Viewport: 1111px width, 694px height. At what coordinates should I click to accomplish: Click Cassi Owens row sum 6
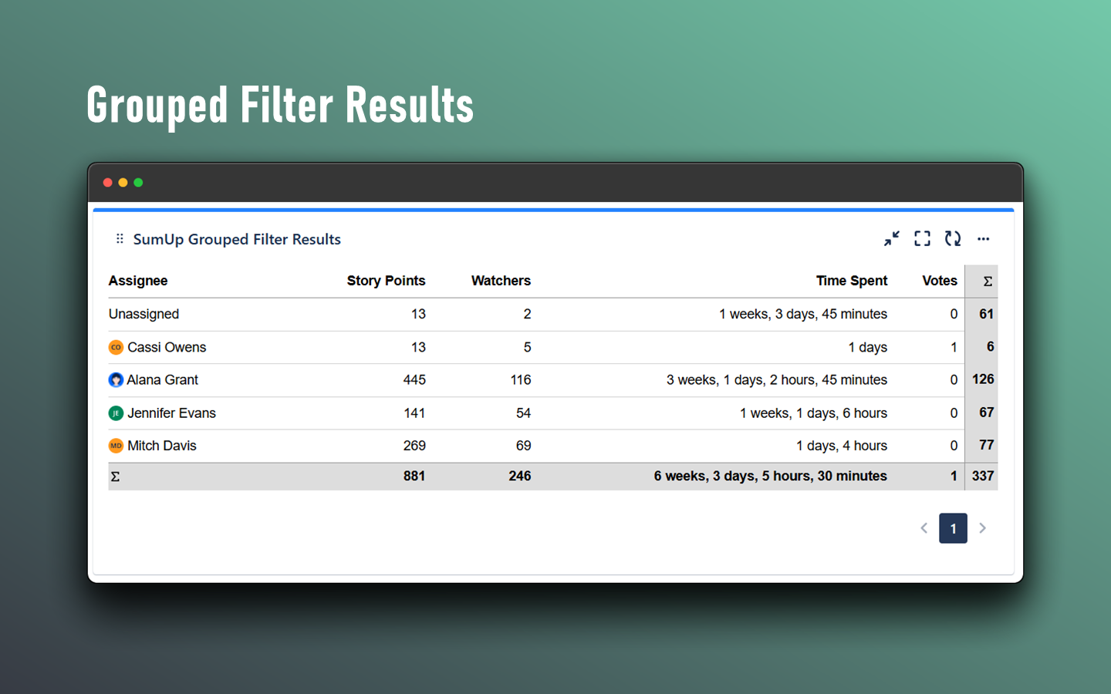point(990,347)
